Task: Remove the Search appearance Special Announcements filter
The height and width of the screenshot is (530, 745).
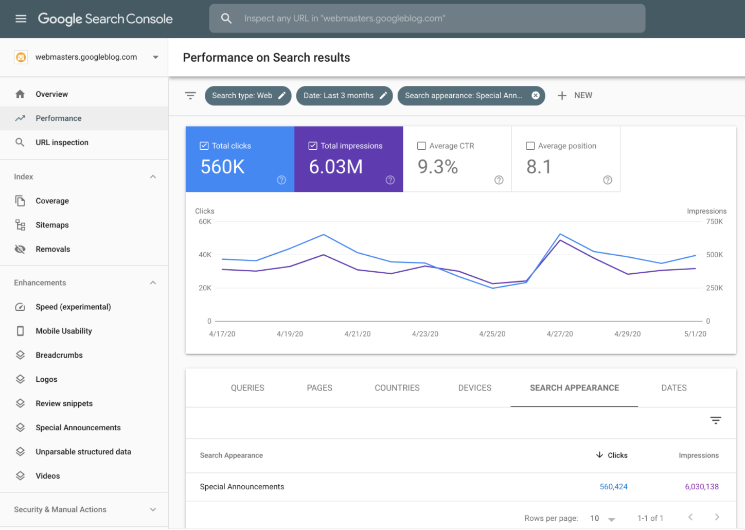Action: pyautogui.click(x=535, y=95)
